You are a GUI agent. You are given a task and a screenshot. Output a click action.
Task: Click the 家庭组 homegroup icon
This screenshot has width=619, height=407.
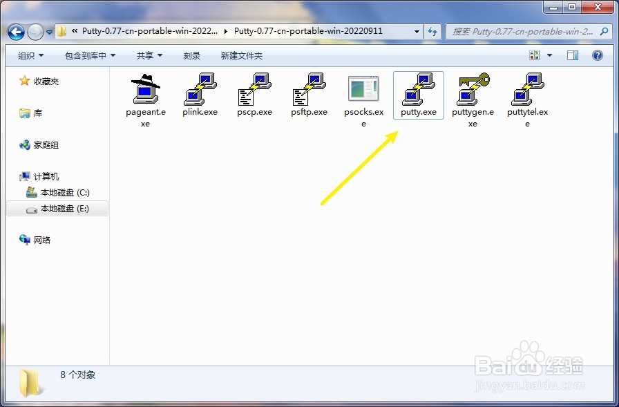coord(24,145)
